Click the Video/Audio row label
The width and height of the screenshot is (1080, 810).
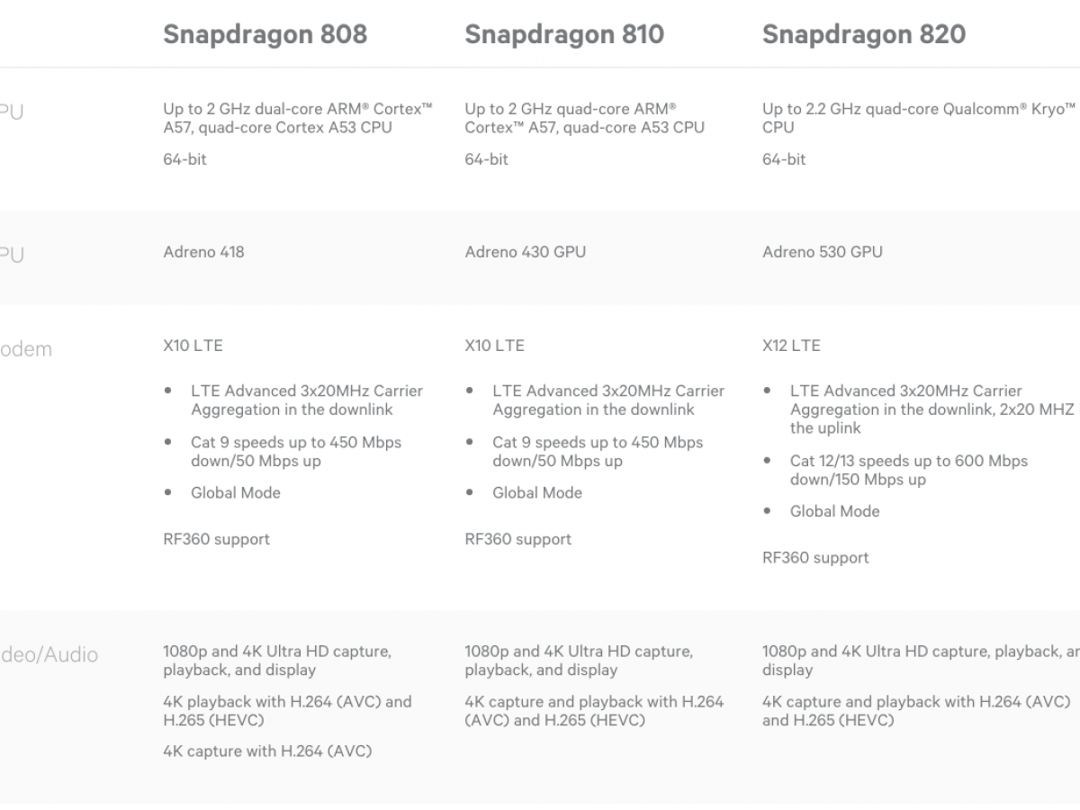click(49, 655)
